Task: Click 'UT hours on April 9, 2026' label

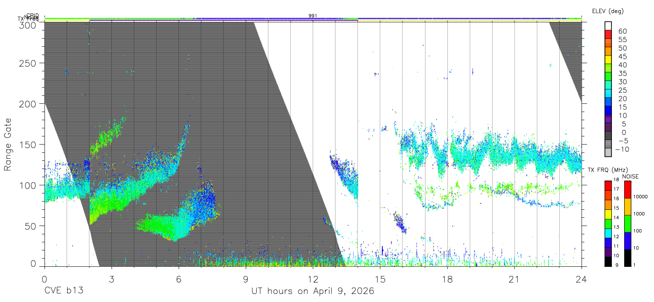Action: point(313,291)
